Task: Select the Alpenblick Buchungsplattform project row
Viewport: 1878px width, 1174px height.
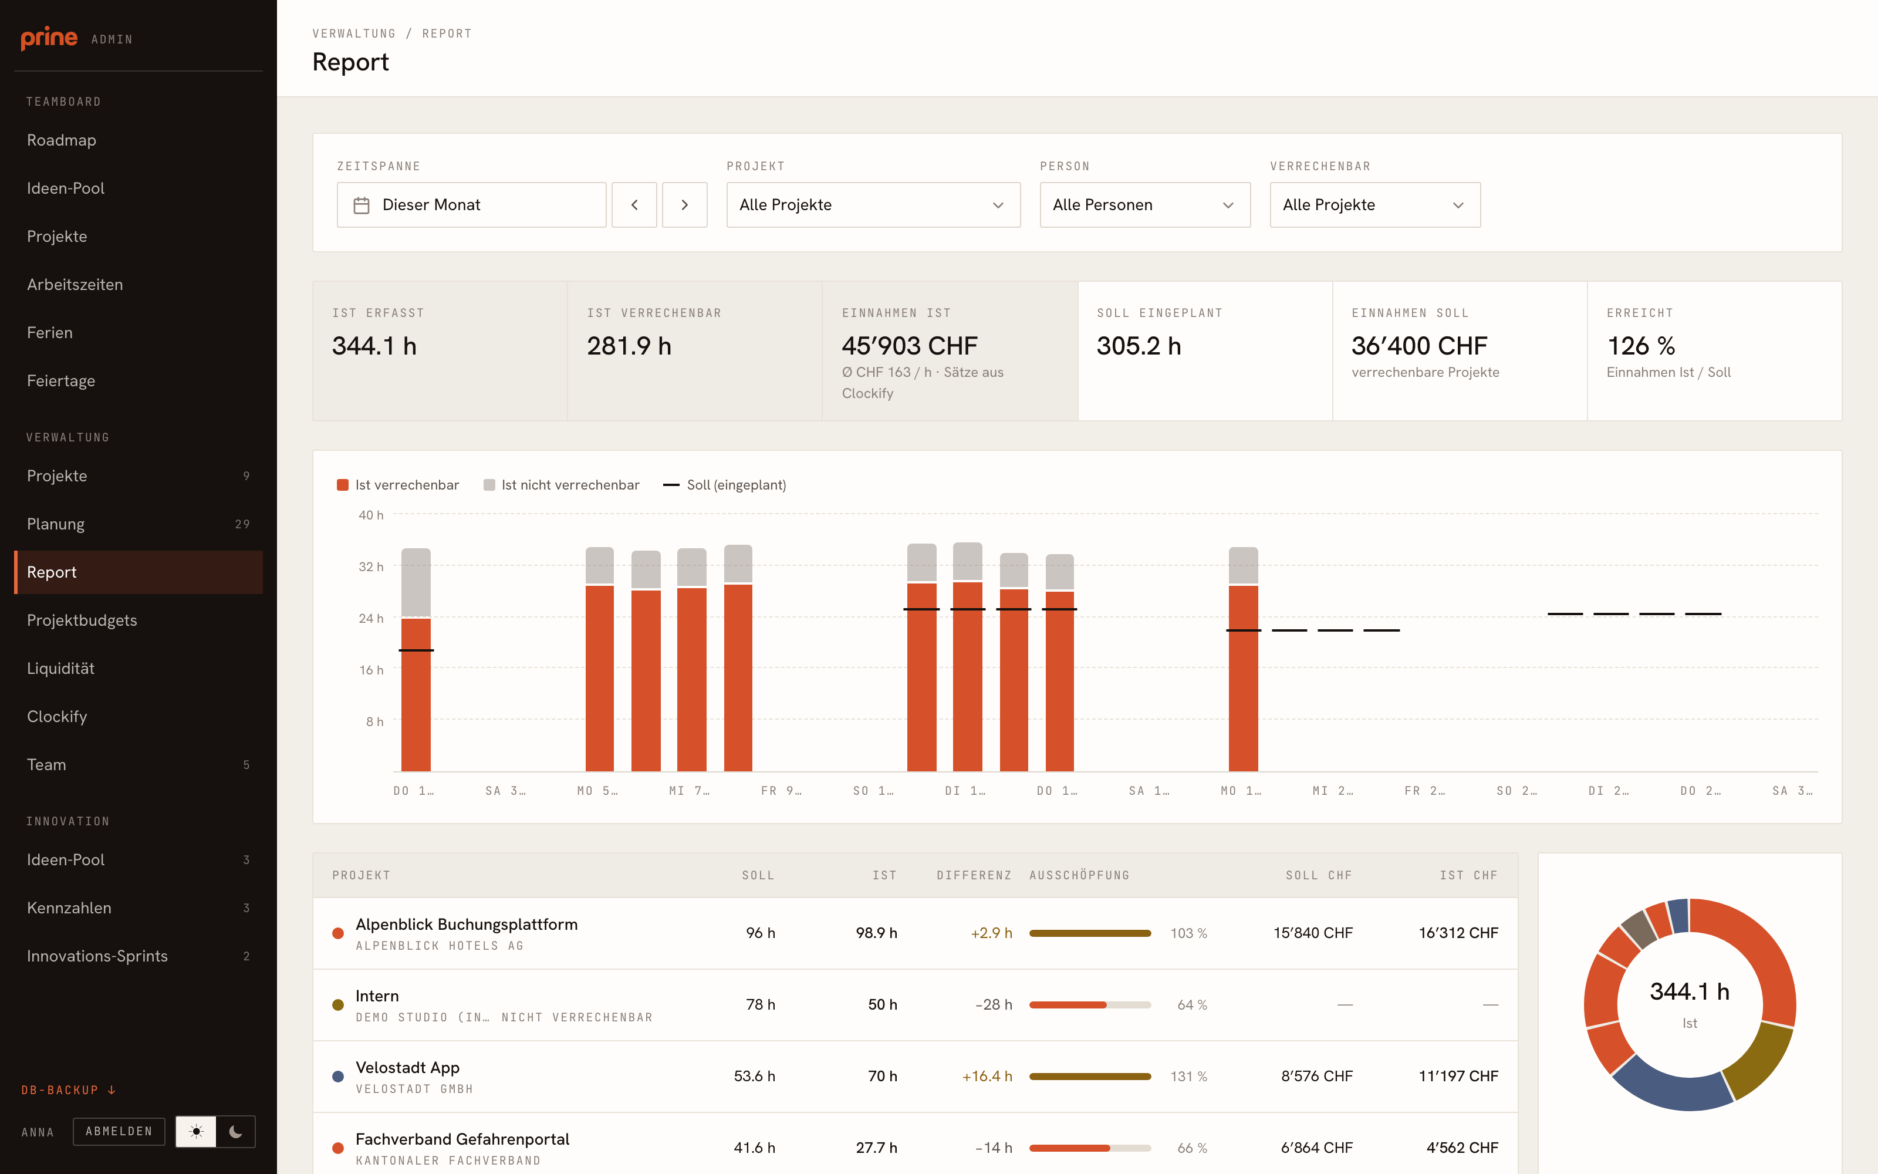Action: (x=915, y=933)
